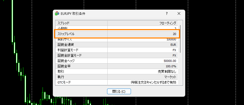Select the 執行 row label
This screenshot has height=105, width=244.
coord(61,77)
